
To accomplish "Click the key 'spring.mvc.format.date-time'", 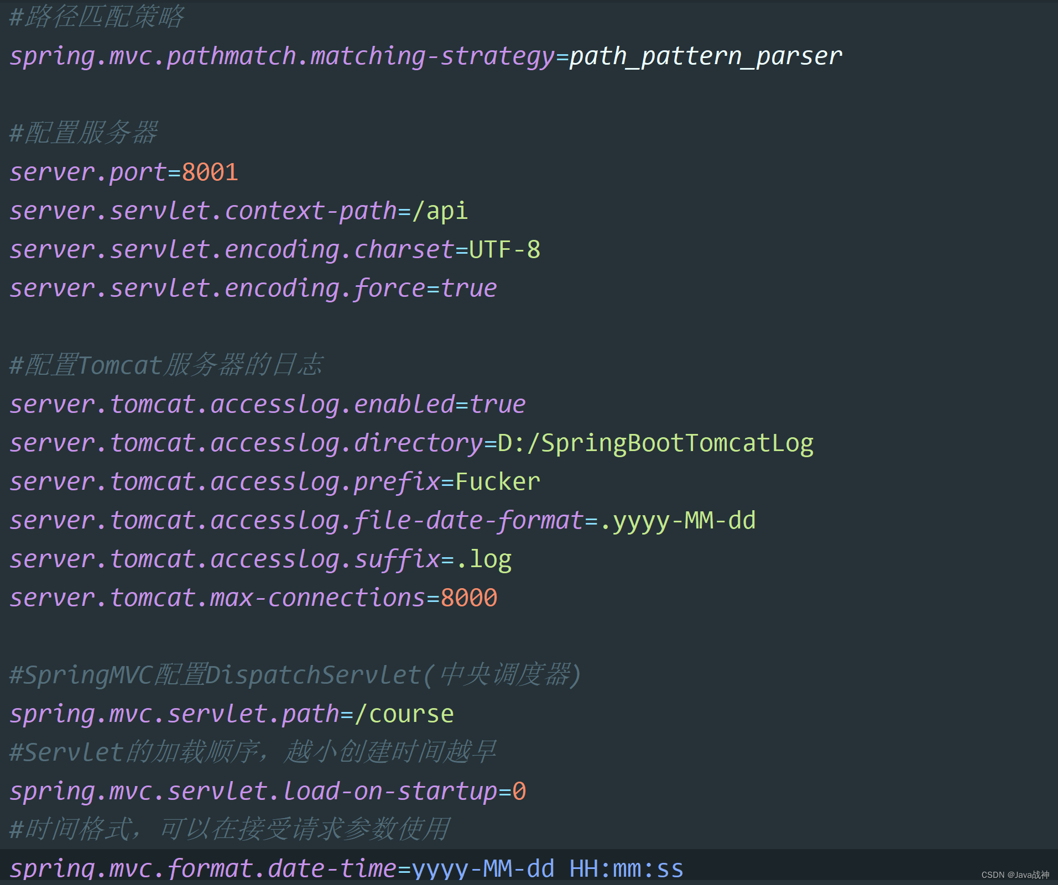I will 204,868.
